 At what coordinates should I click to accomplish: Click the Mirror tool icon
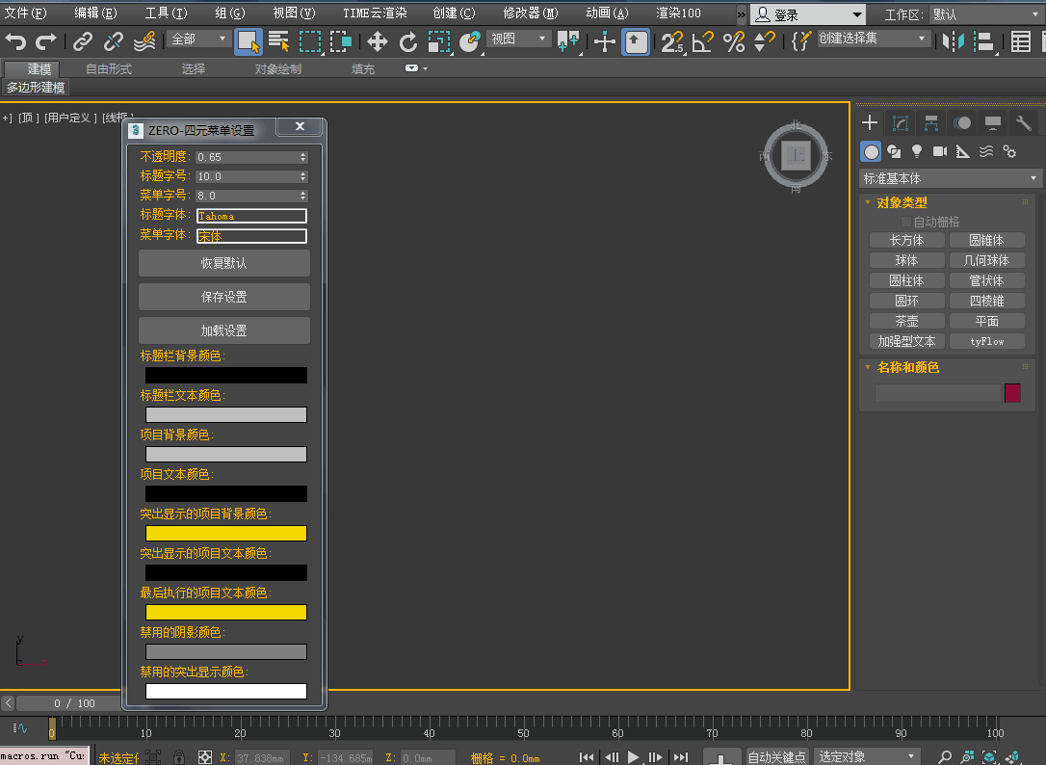(x=954, y=41)
